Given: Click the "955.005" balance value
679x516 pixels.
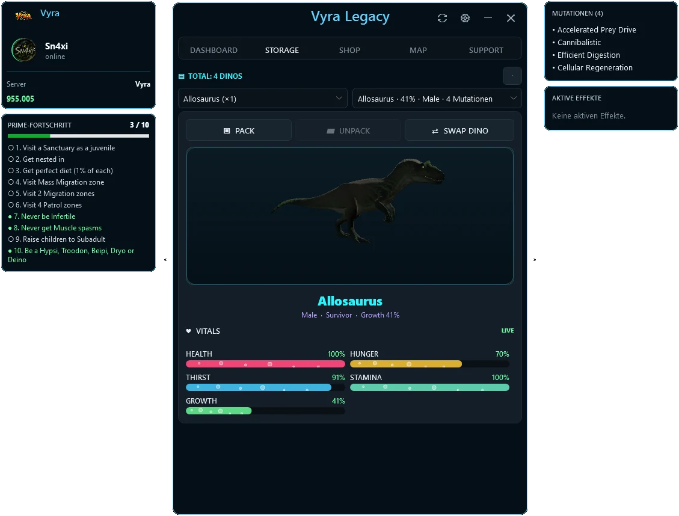Looking at the screenshot, I should (20, 99).
